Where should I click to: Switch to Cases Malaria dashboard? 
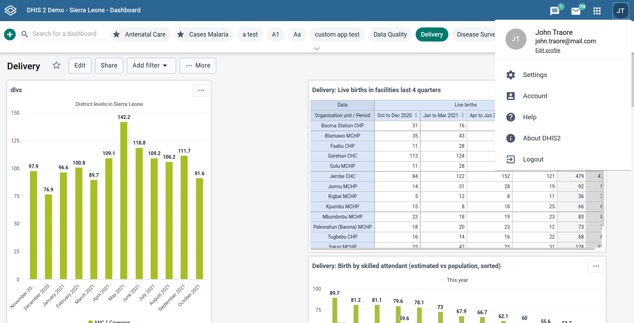point(204,34)
